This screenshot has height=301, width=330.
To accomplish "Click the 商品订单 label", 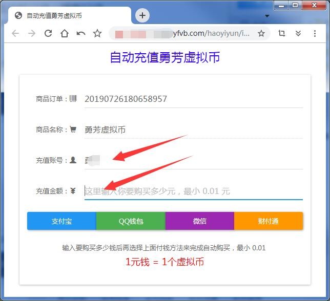I will [52, 99].
